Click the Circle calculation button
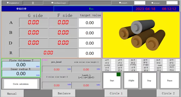 [21, 84]
